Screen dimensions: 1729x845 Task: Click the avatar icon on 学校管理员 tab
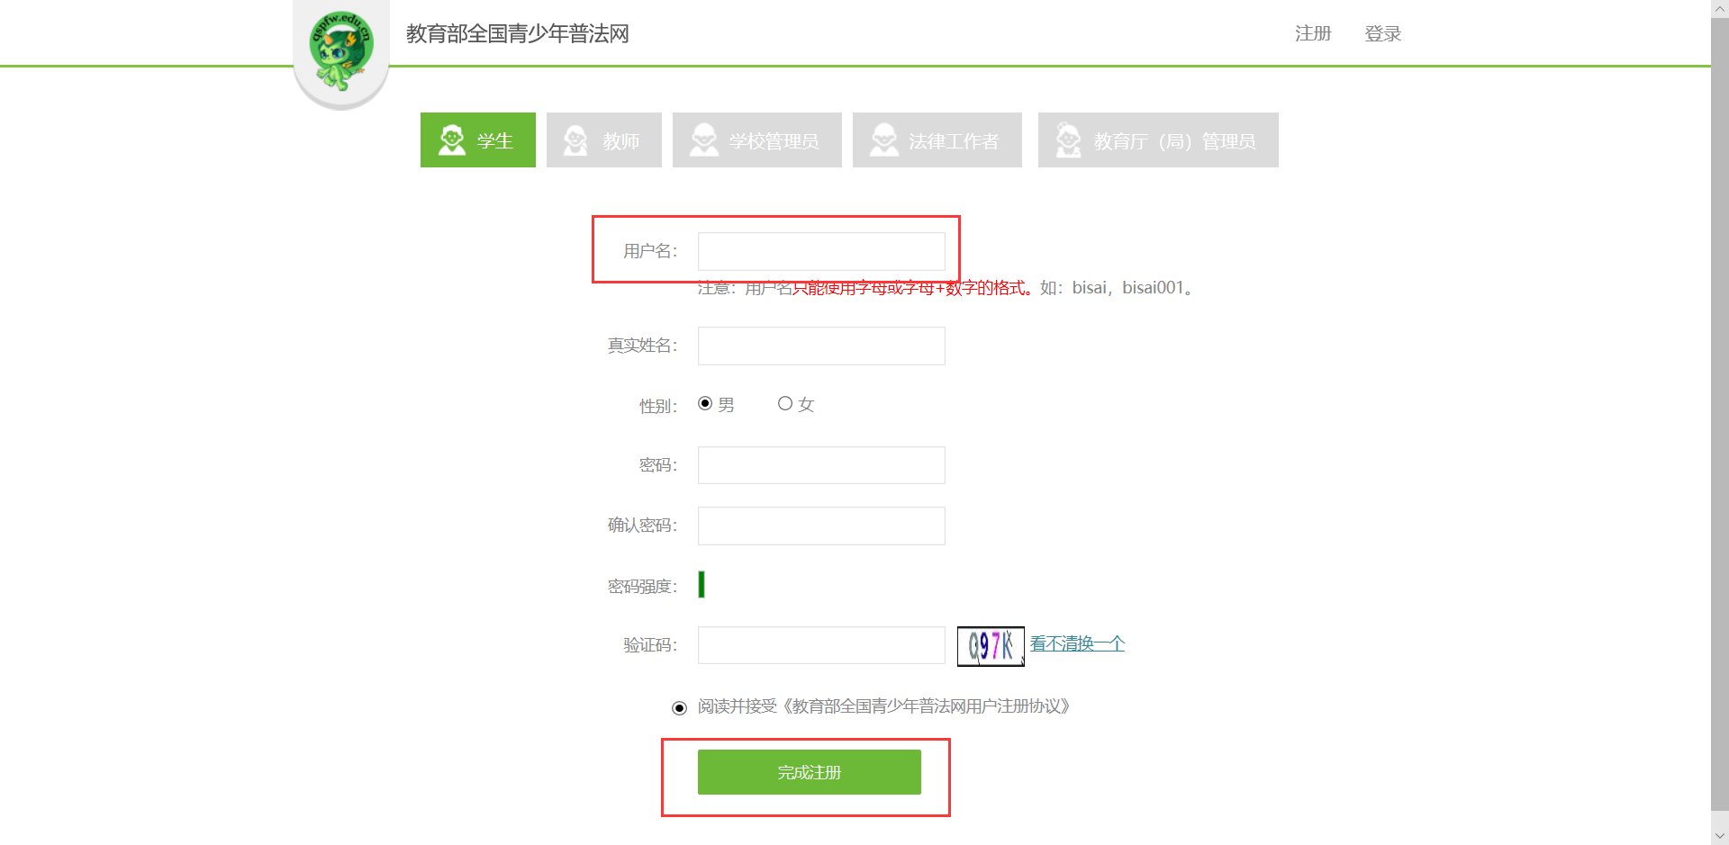[702, 139]
